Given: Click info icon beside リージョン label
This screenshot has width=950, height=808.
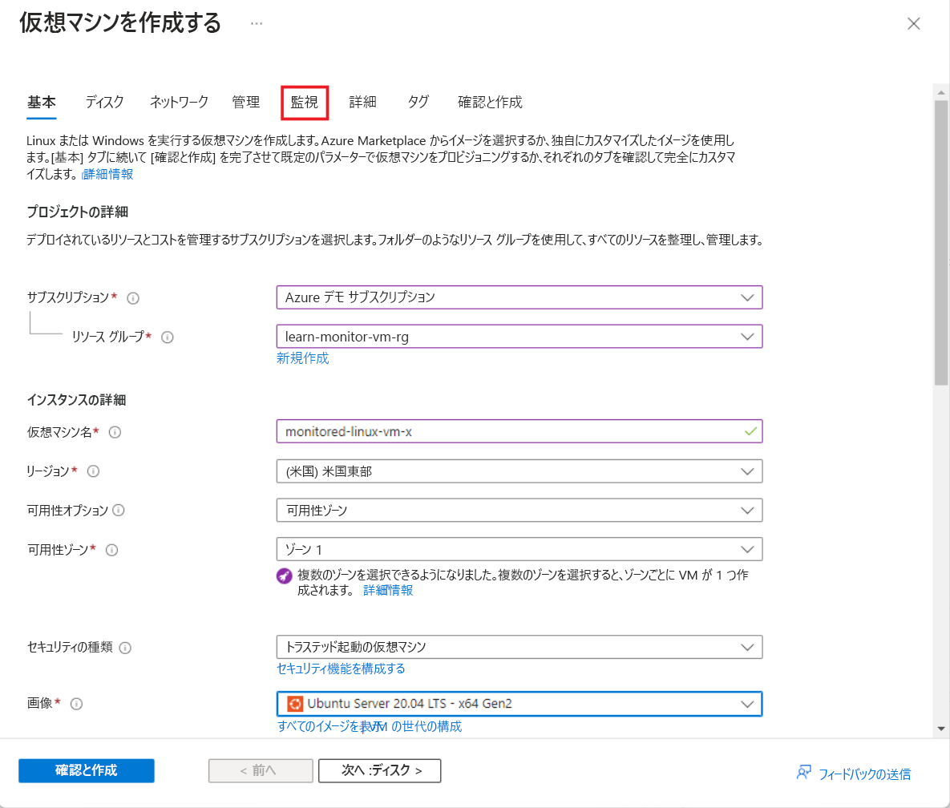Looking at the screenshot, I should (x=94, y=471).
